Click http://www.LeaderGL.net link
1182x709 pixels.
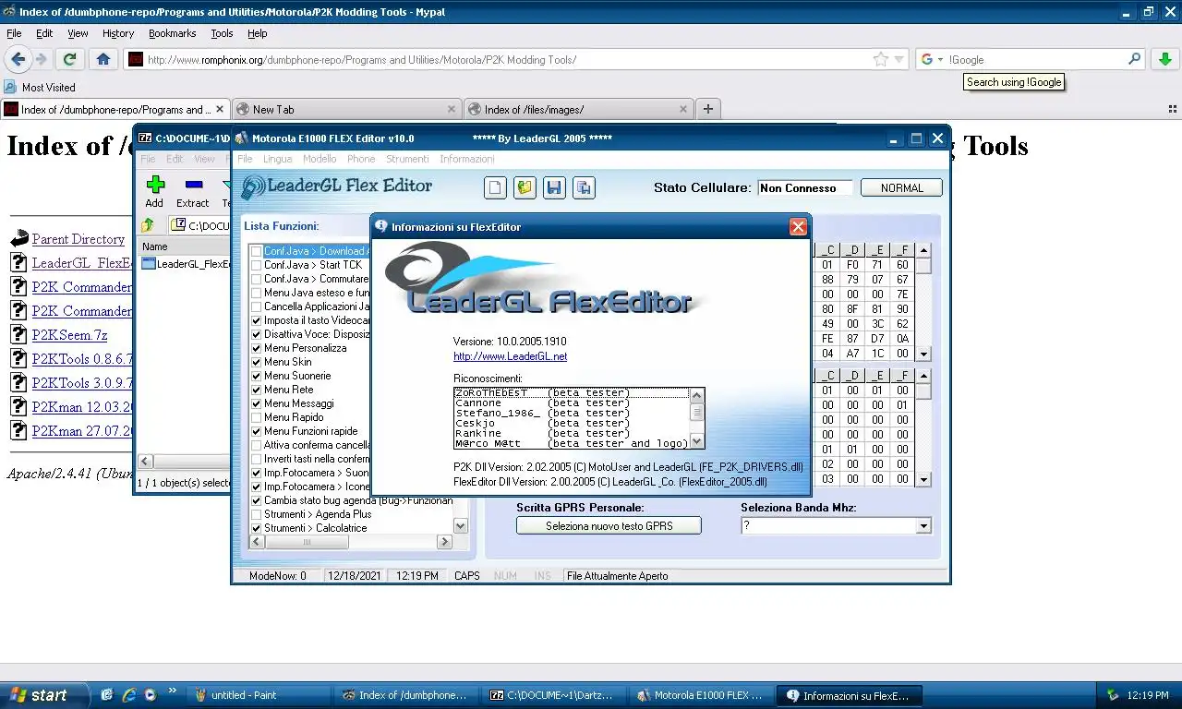(x=510, y=356)
